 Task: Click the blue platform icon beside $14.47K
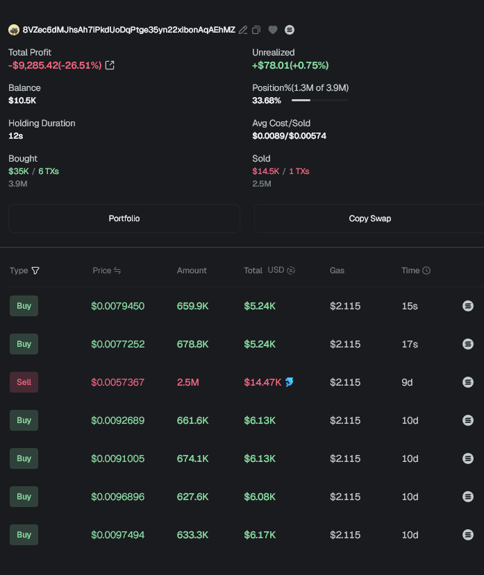coord(290,382)
